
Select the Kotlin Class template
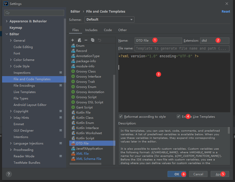(85, 117)
